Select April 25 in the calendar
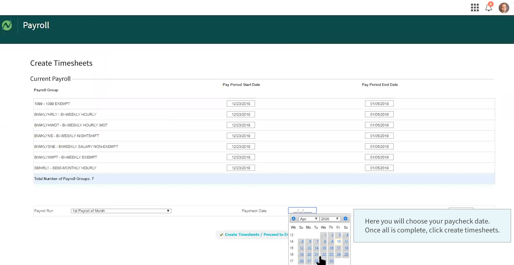Screen dimensions: 514x265 (x=346, y=254)
